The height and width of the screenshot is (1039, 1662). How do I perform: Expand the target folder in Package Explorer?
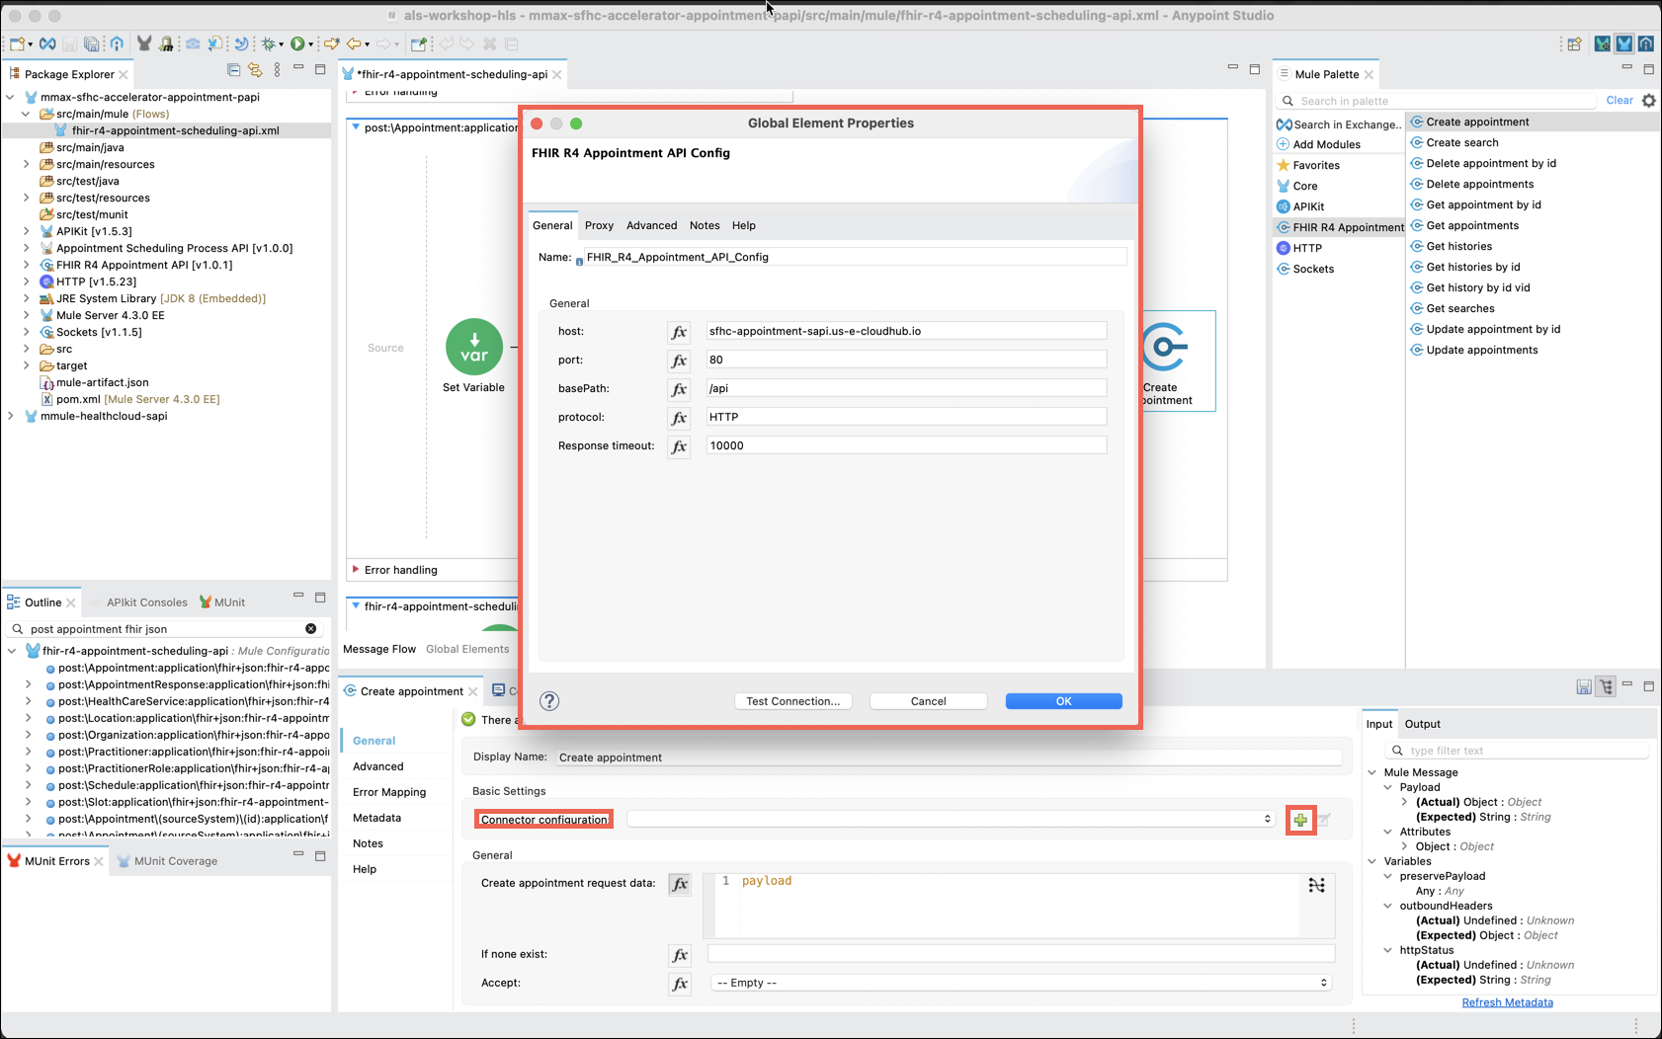tap(26, 365)
